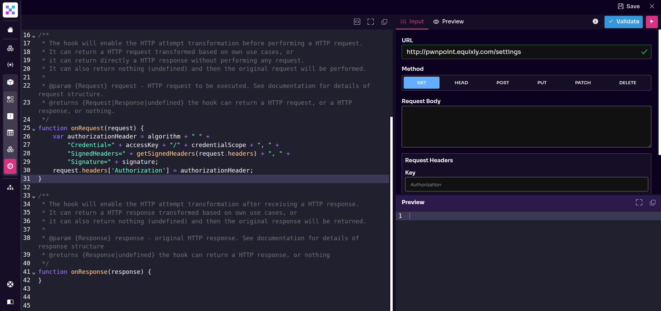The image size is (661, 311).
Task: Open the hierarchy tree icon in sidebar
Action: pyautogui.click(x=10, y=187)
